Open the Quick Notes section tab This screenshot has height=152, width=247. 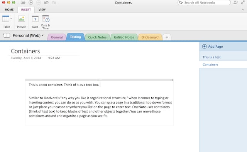[x=97, y=37]
